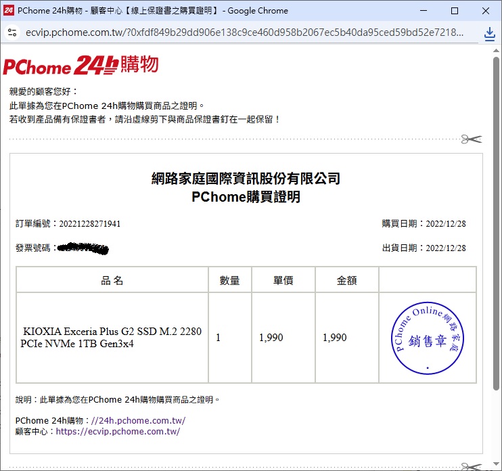Click the blue PChome Online sales stamp
The image size is (502, 471).
coord(428,338)
